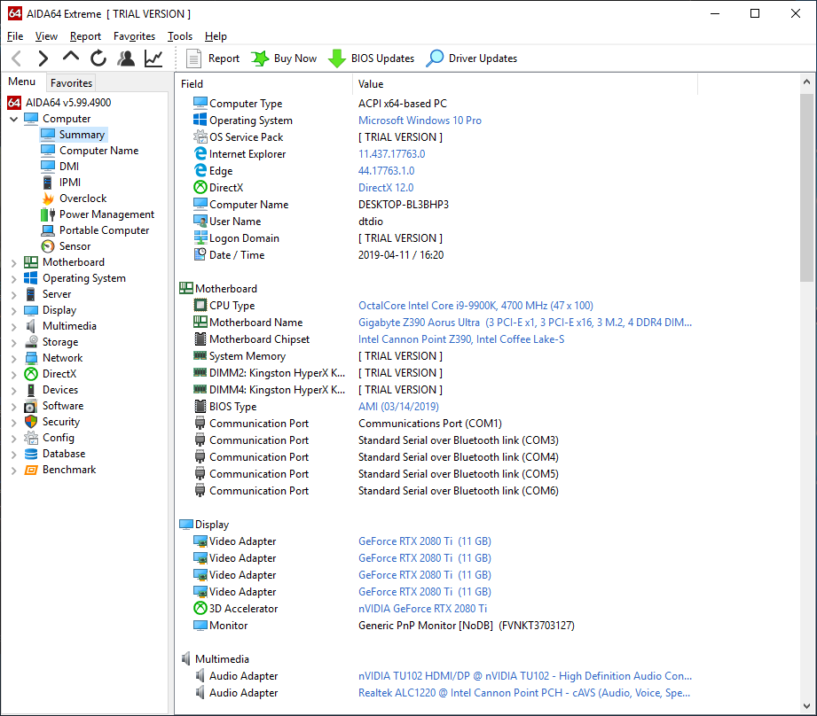This screenshot has height=716, width=817.
Task: Expand the Benchmark tree node
Action: (14, 471)
